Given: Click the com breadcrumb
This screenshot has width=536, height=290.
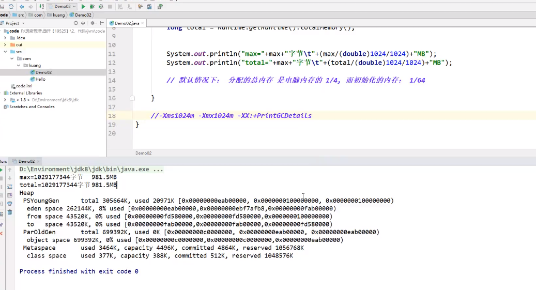Looking at the screenshot, I should click(x=36, y=15).
